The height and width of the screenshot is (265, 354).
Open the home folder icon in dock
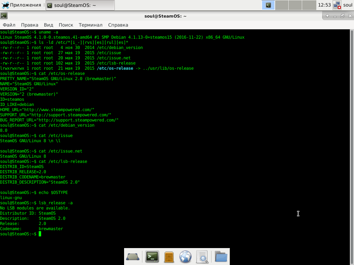pos(221,257)
